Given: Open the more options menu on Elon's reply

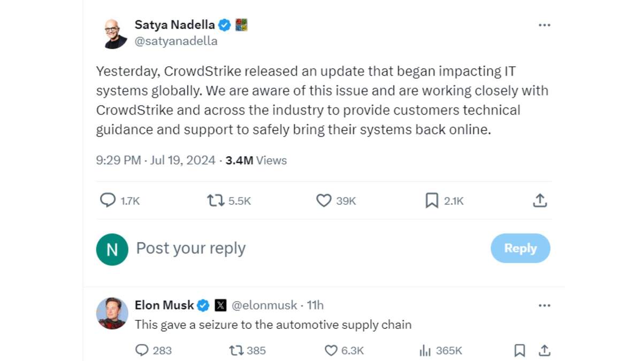Looking at the screenshot, I should [545, 305].
